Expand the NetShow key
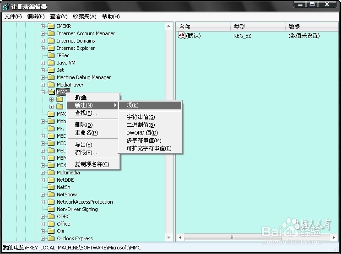This screenshot has width=341, height=254. pos(43,195)
